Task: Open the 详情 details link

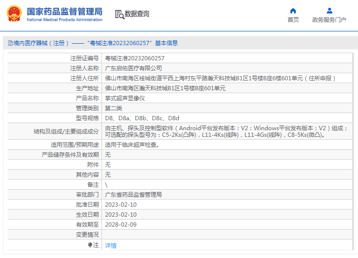Action: point(111,246)
